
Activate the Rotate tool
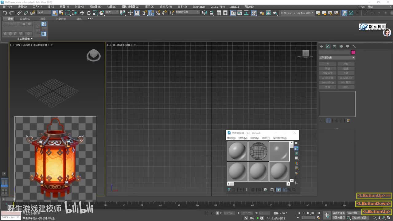[88, 13]
